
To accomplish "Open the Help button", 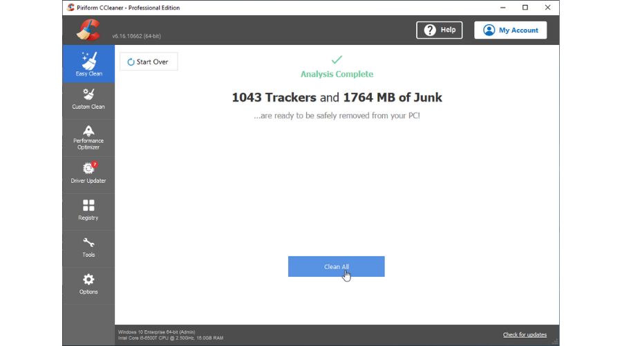I will click(x=439, y=30).
